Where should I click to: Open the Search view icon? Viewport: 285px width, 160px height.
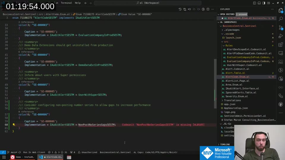click(281, 19)
